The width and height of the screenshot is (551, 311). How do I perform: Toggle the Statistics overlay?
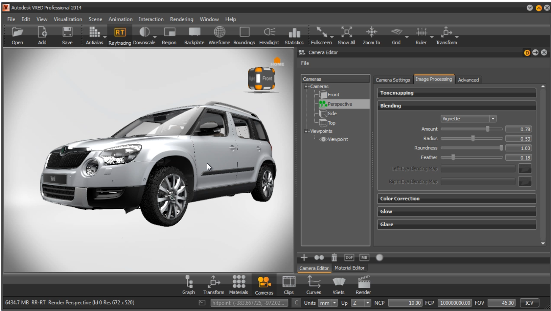click(x=294, y=33)
